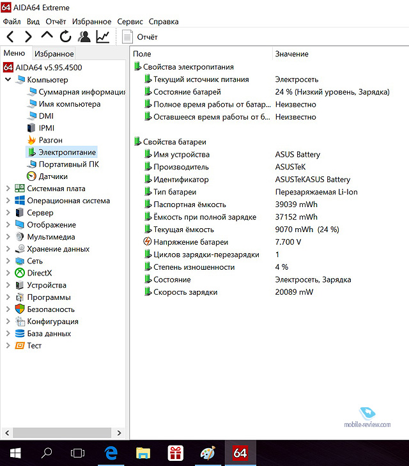Click the horizontal scrollbar thumb in sidebar
This screenshot has height=466, width=409.
click(x=62, y=433)
